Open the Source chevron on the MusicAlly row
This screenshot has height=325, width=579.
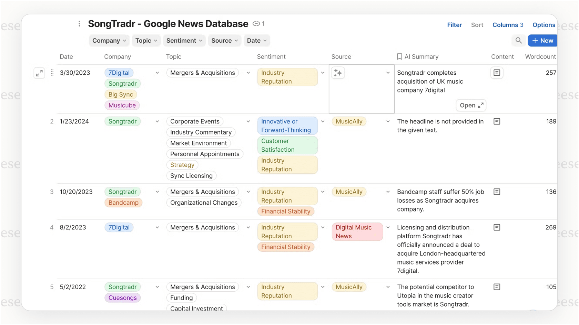point(388,121)
